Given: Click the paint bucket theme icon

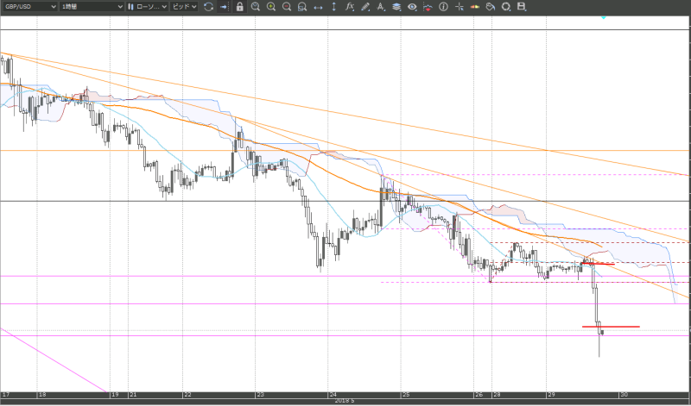Looking at the screenshot, I should (x=490, y=7).
